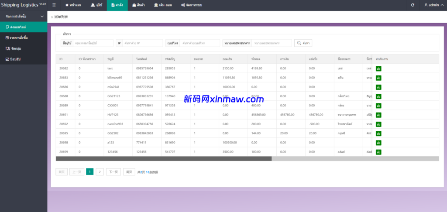Open the system management tab with gears icon
This screenshot has height=212, width=447.
pyautogui.click(x=192, y=5)
